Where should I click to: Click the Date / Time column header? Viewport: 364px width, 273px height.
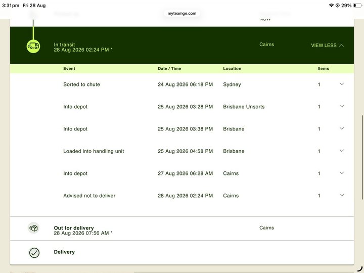[169, 68]
